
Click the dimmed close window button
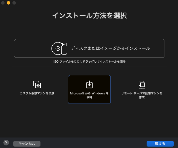pos(3,3)
